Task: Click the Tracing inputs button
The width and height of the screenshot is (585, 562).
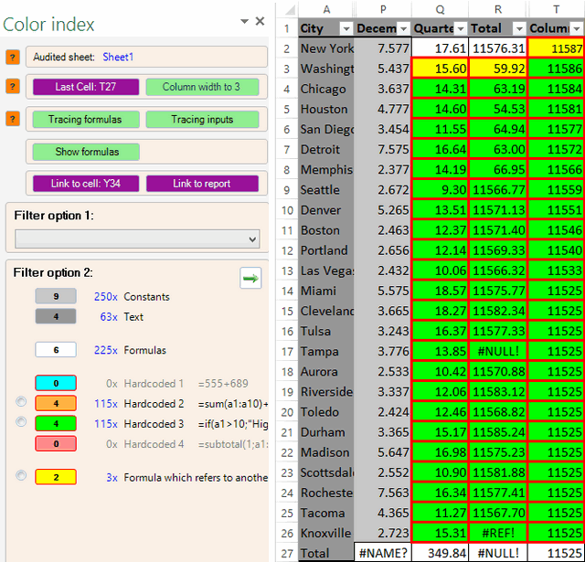Action: 202,120
